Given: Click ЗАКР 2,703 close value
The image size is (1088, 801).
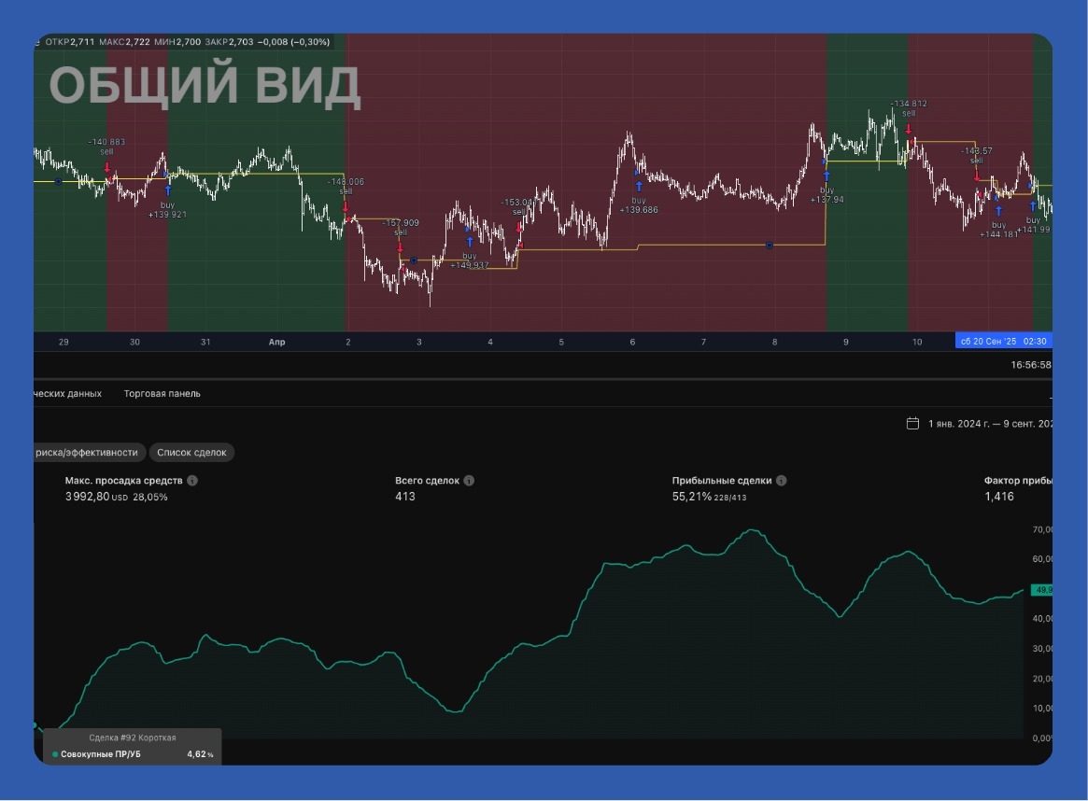Looking at the screenshot, I should [x=229, y=42].
